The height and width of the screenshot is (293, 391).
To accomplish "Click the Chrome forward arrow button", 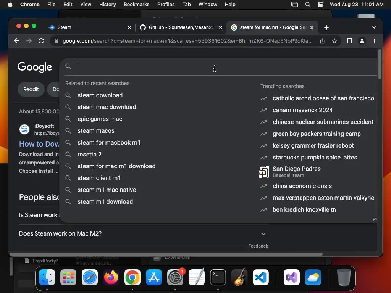I will [29, 41].
